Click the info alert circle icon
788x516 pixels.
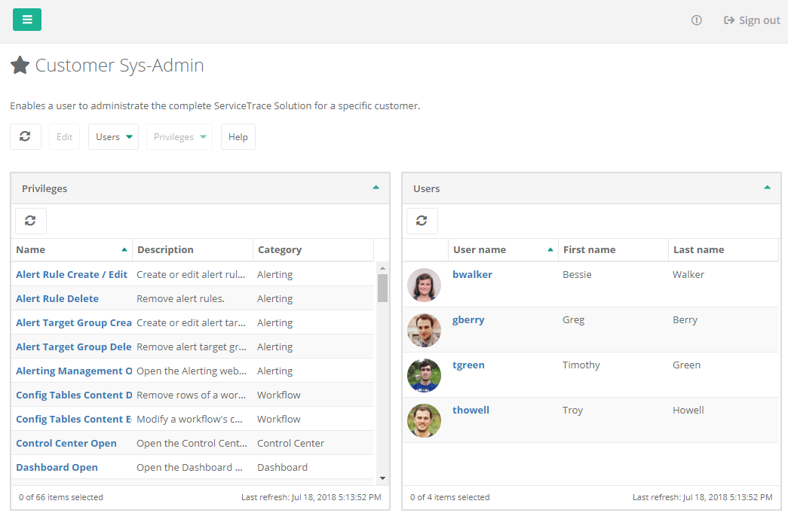pyautogui.click(x=697, y=20)
